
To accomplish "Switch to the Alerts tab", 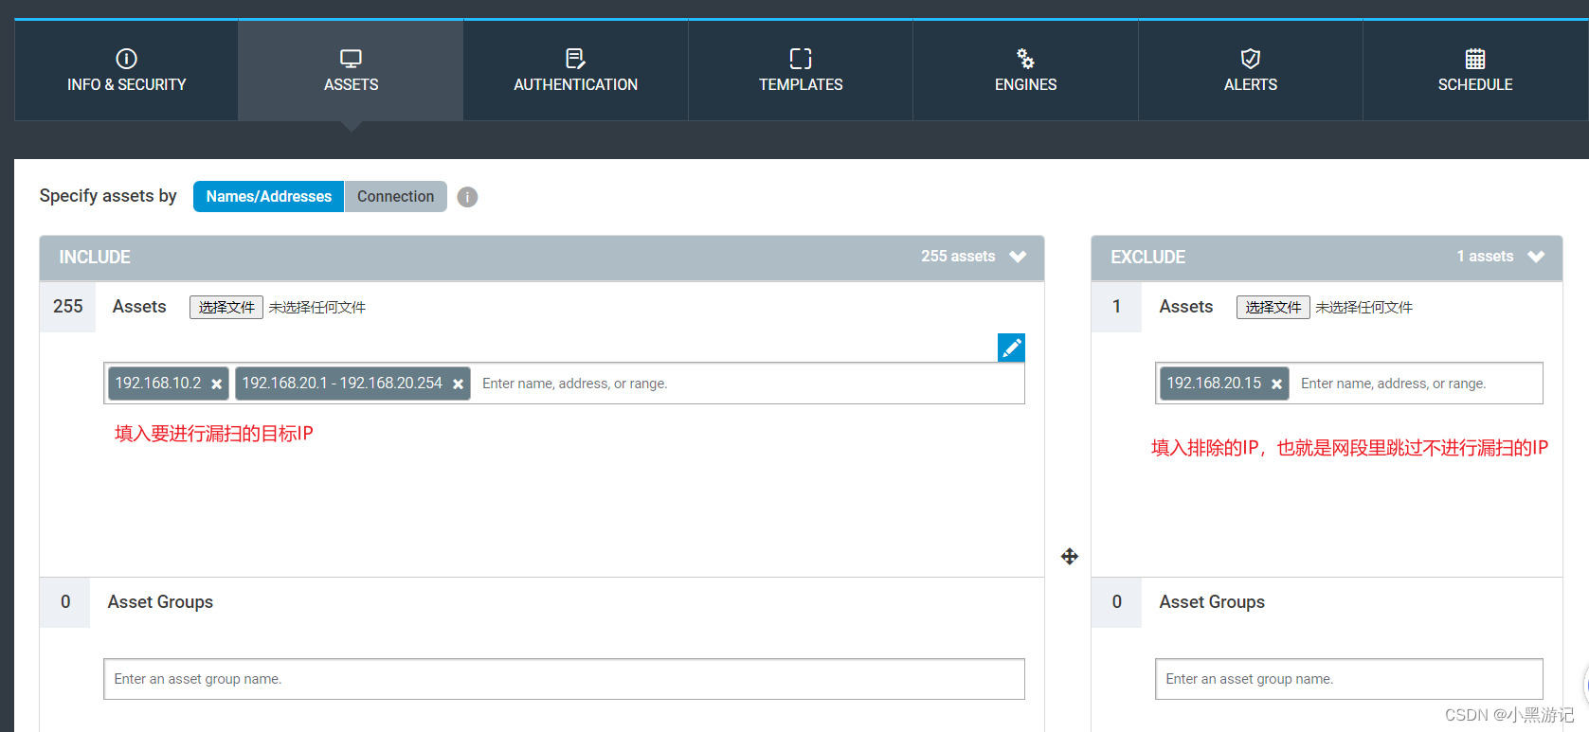I will pos(1250,71).
